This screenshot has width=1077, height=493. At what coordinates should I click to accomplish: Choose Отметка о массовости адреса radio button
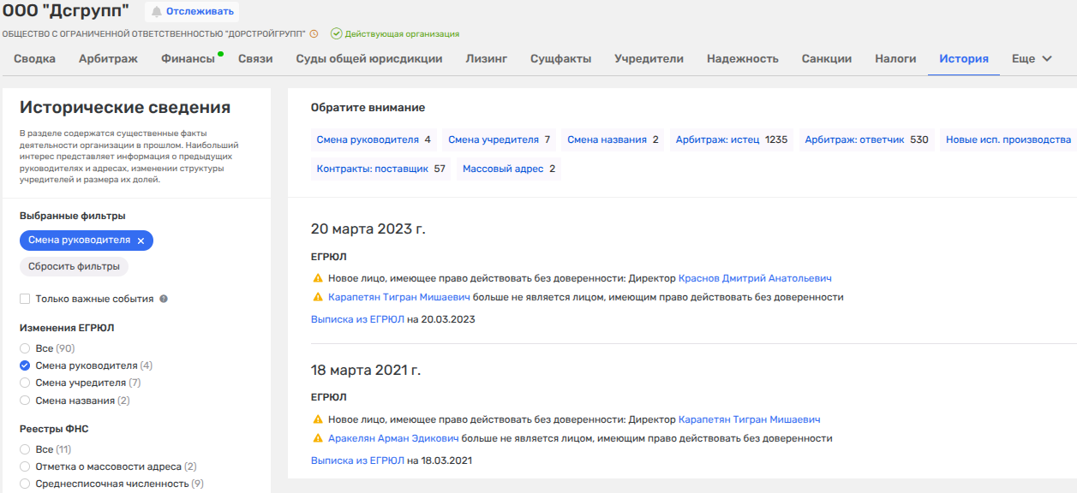25,466
